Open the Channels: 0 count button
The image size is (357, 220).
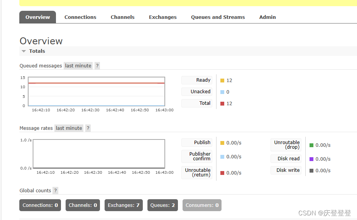pos(83,205)
